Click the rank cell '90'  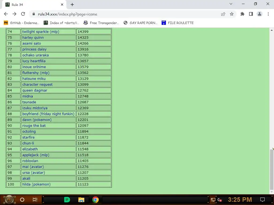(x=13, y=125)
